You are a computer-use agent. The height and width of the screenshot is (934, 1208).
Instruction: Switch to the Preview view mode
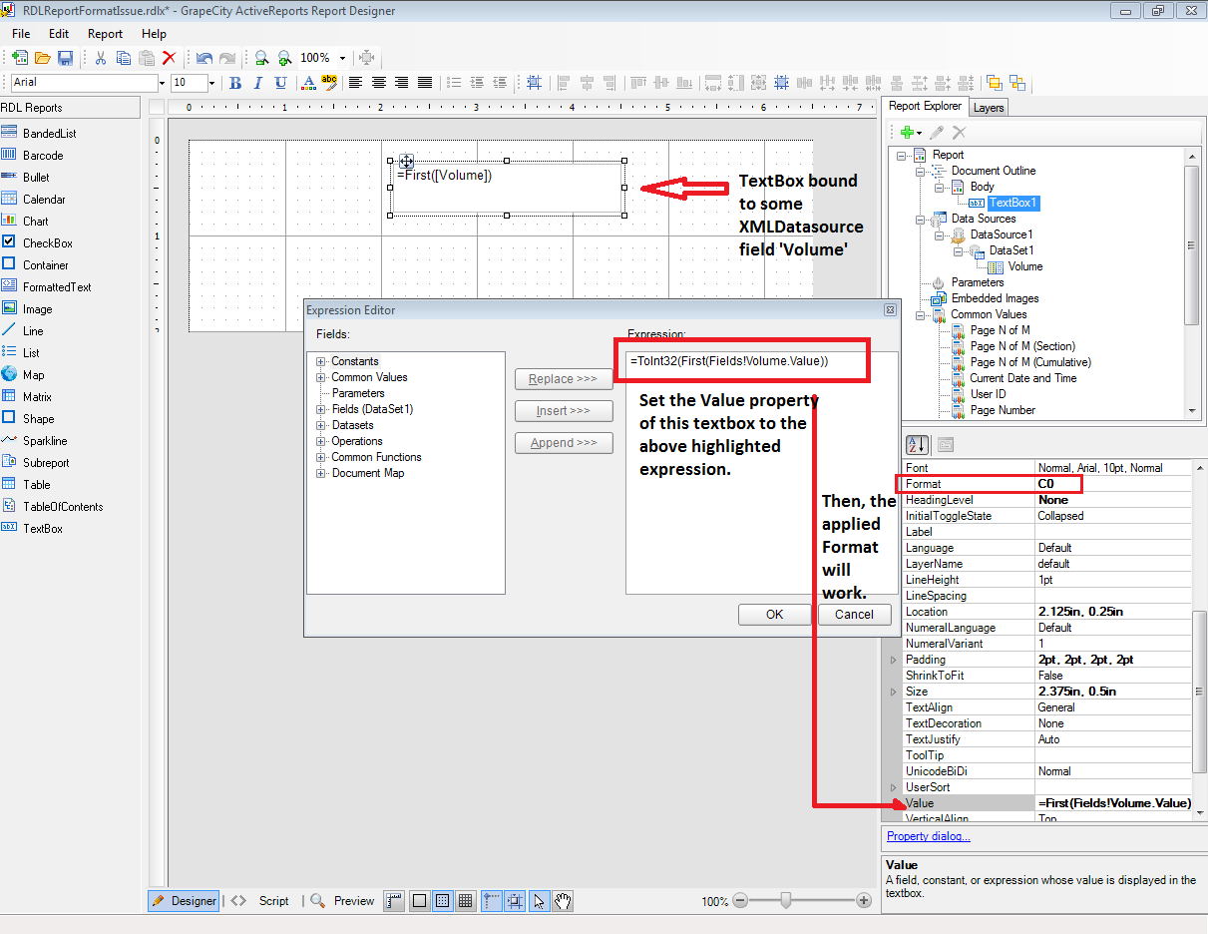[353, 900]
